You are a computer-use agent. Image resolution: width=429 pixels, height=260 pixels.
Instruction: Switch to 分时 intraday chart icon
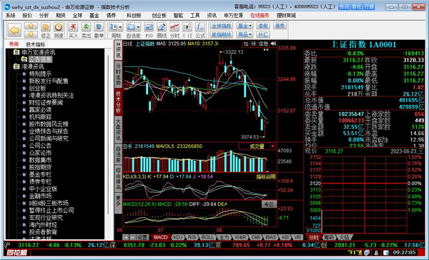click(174, 30)
